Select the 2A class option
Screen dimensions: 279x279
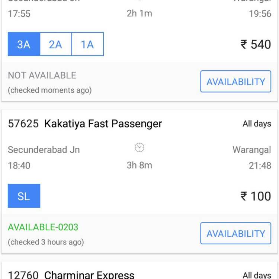(x=56, y=44)
